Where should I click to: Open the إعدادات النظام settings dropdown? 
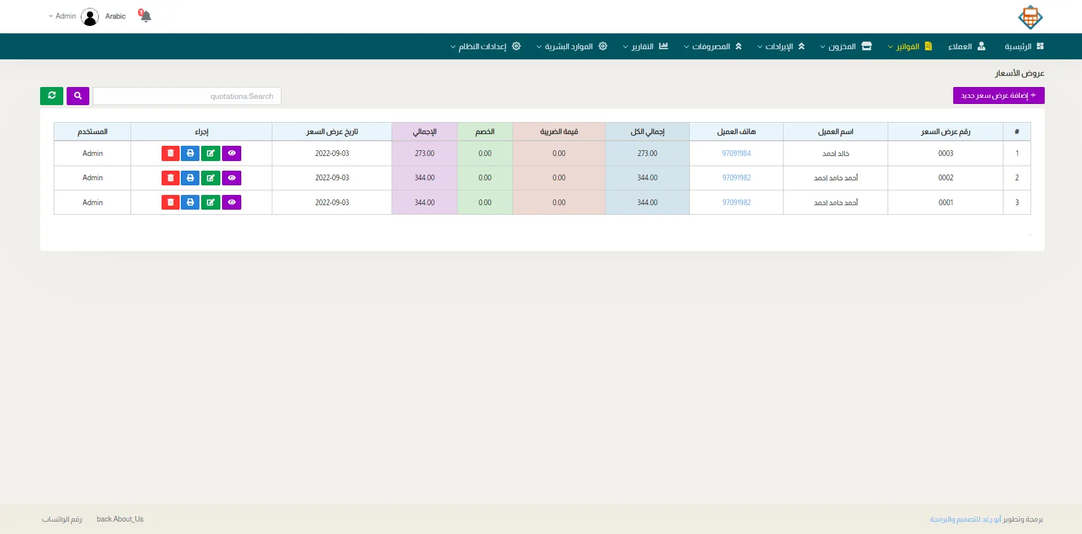coord(485,46)
